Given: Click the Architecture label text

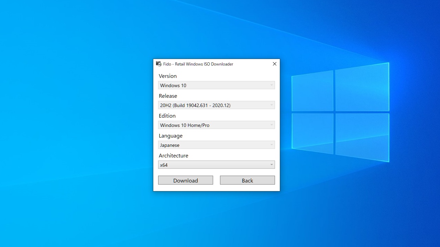Looking at the screenshot, I should [x=174, y=155].
